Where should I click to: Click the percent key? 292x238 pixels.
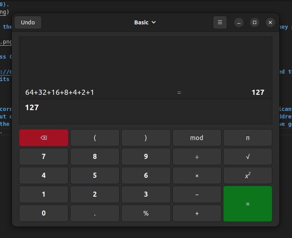[146, 213]
